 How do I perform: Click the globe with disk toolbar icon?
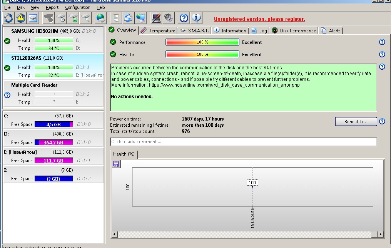pos(101,18)
